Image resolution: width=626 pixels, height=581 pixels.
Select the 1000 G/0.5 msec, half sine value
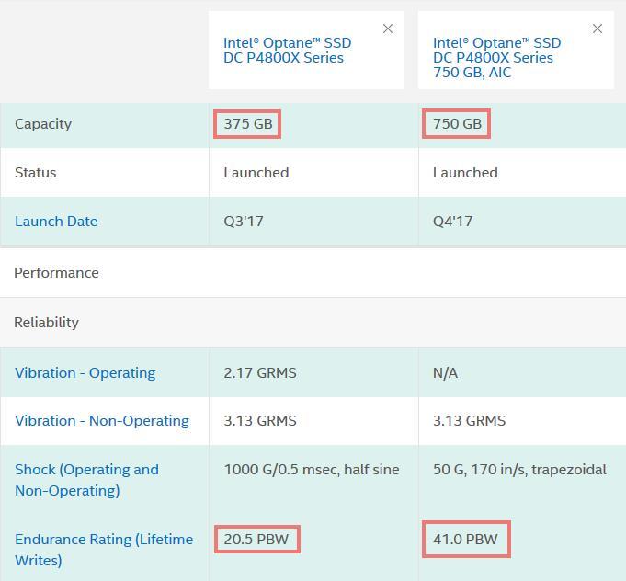pyautogui.click(x=312, y=470)
